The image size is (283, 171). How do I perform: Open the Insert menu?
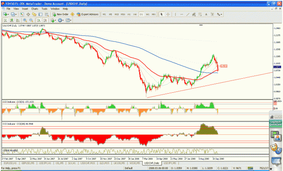pos(25,9)
